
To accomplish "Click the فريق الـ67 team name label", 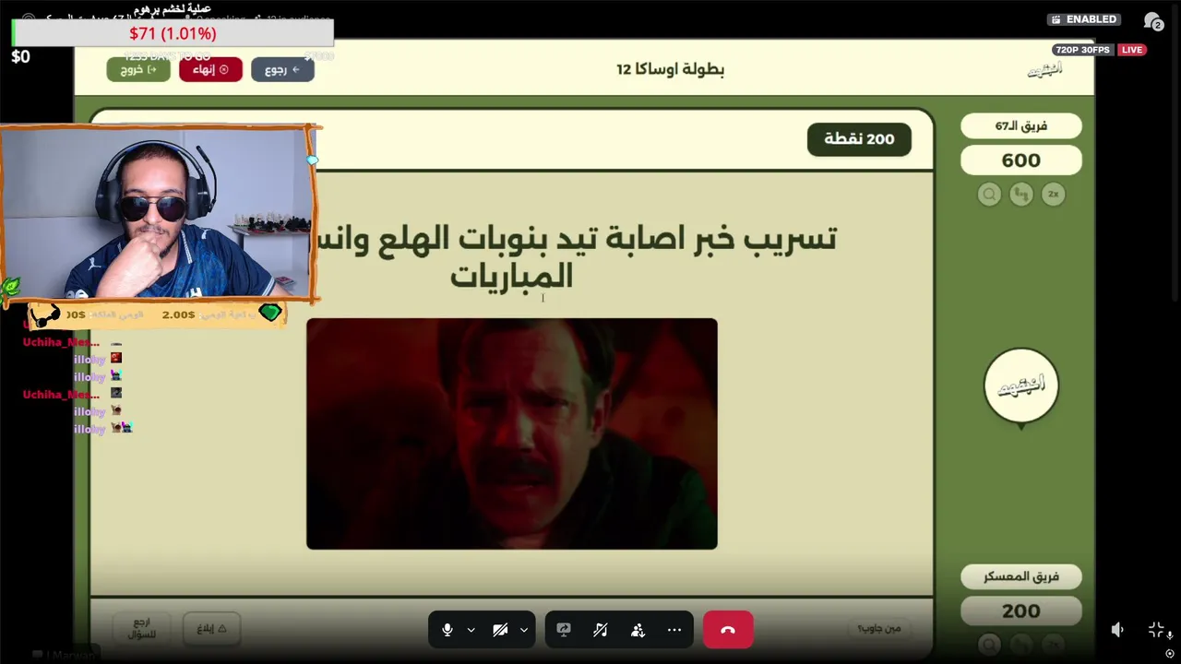I will coord(1021,125).
